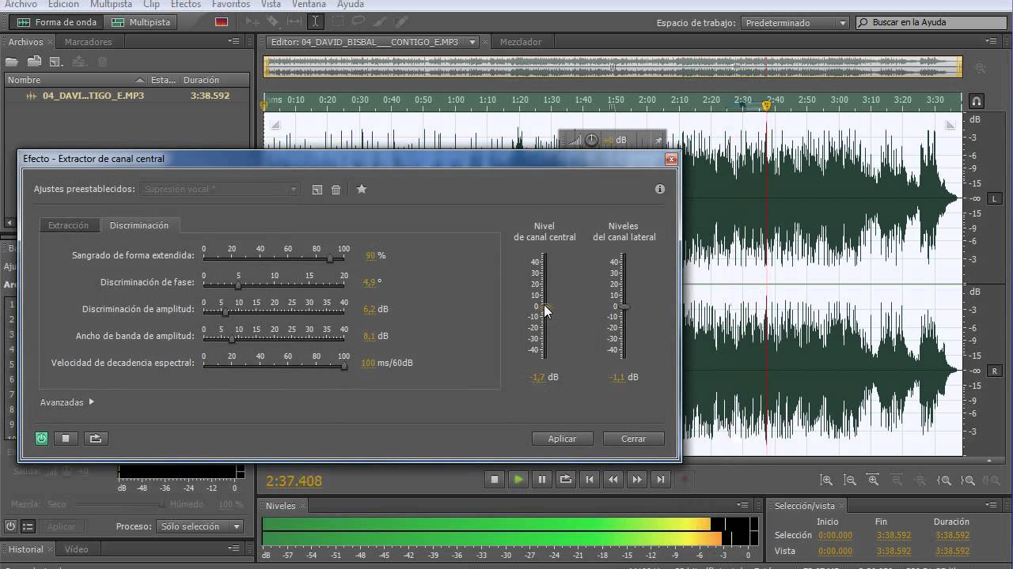Viewport: 1013px width, 569px height.
Task: Click new file icon in Archivos panel
Action: 55,61
